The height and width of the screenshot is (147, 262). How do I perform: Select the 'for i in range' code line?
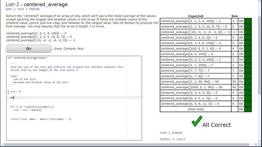coord(33,107)
